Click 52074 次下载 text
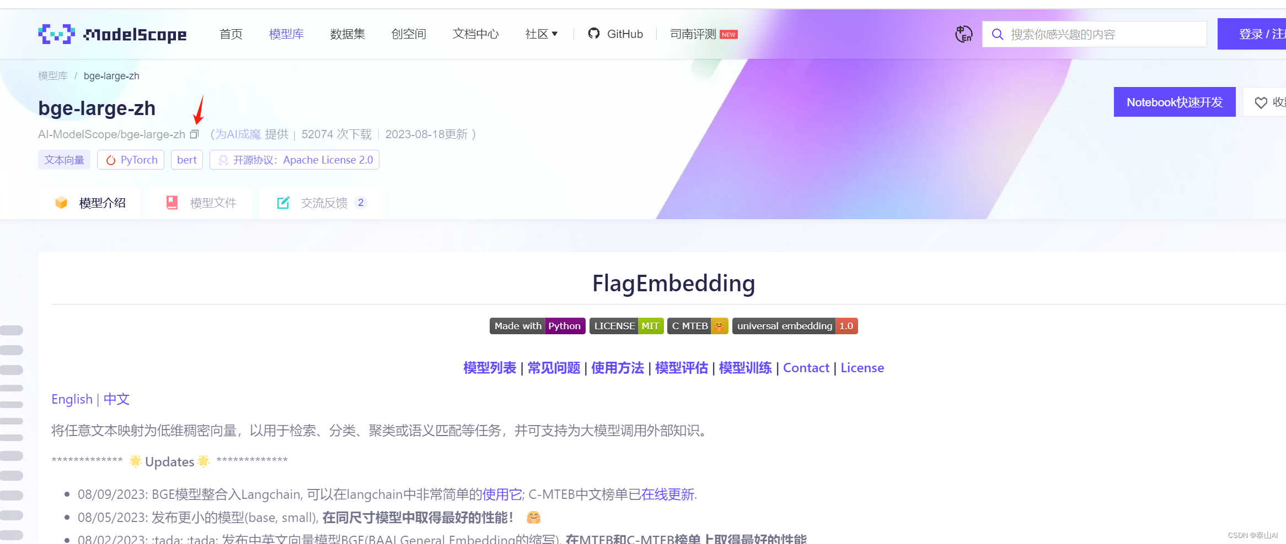Image resolution: width=1286 pixels, height=544 pixels. (x=336, y=134)
